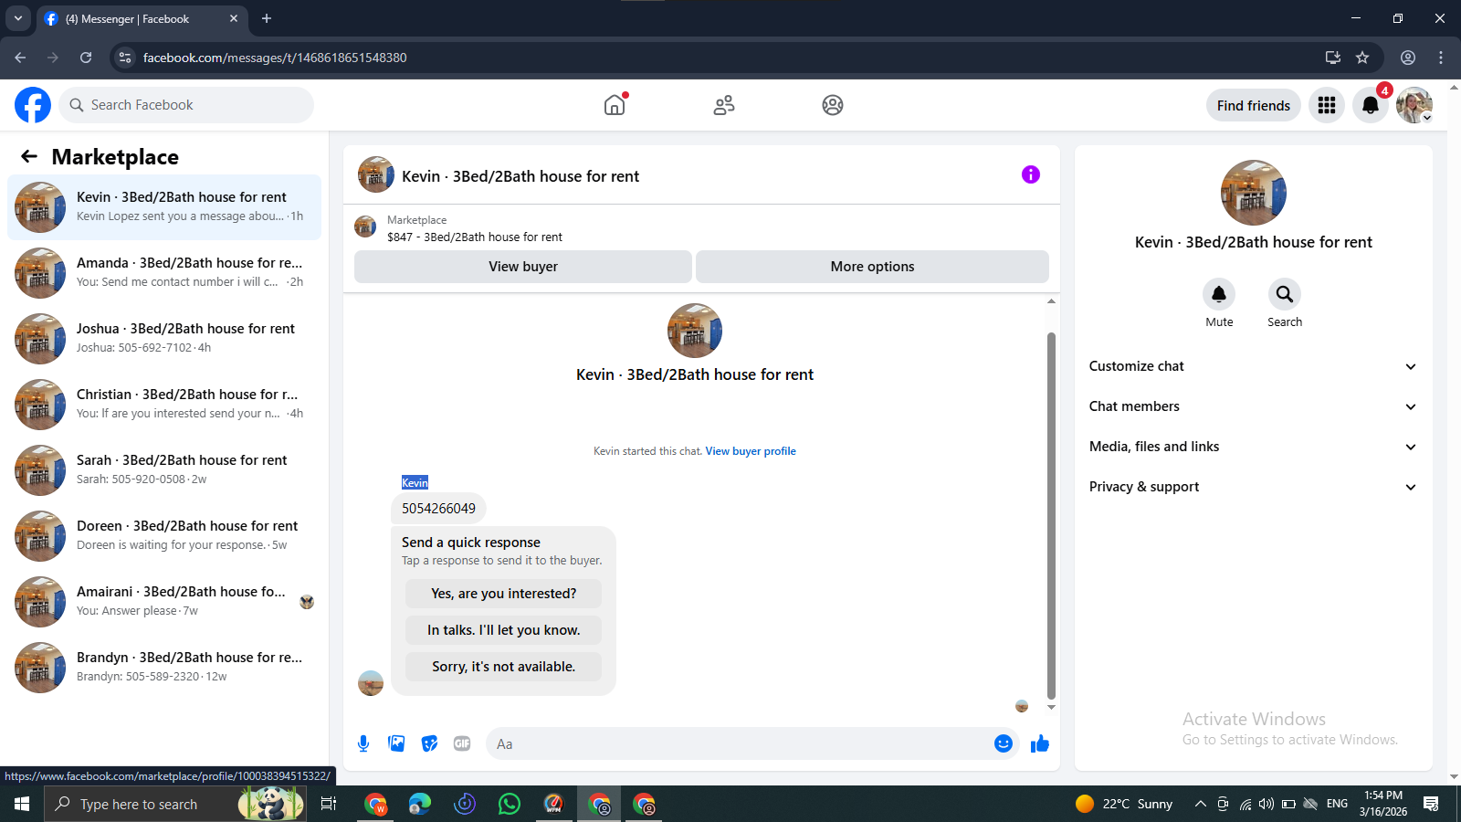Open Facebook home via logo
The width and height of the screenshot is (1461, 822).
click(x=33, y=105)
